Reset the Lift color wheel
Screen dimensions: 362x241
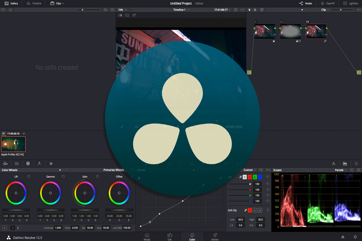click(28, 176)
